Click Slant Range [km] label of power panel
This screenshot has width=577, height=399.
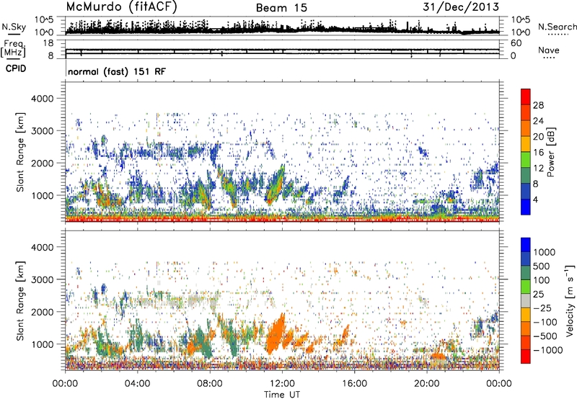pos(20,152)
